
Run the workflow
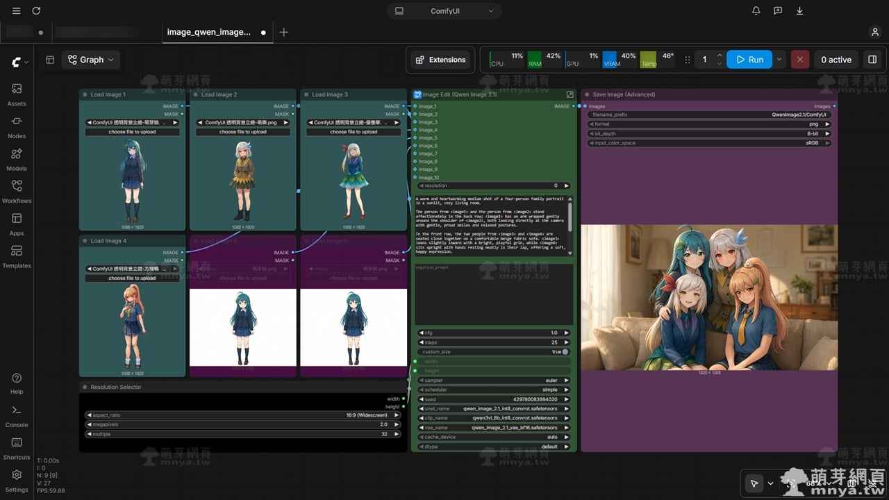click(x=749, y=60)
